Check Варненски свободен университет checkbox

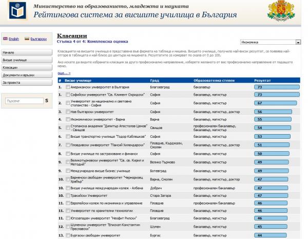click(x=68, y=179)
